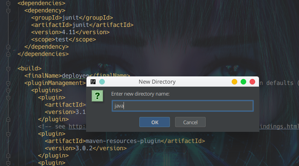Collapse the <pluginManagement> fold marker
Image resolution: width=299 pixels, height=166 pixels.
click(8, 83)
